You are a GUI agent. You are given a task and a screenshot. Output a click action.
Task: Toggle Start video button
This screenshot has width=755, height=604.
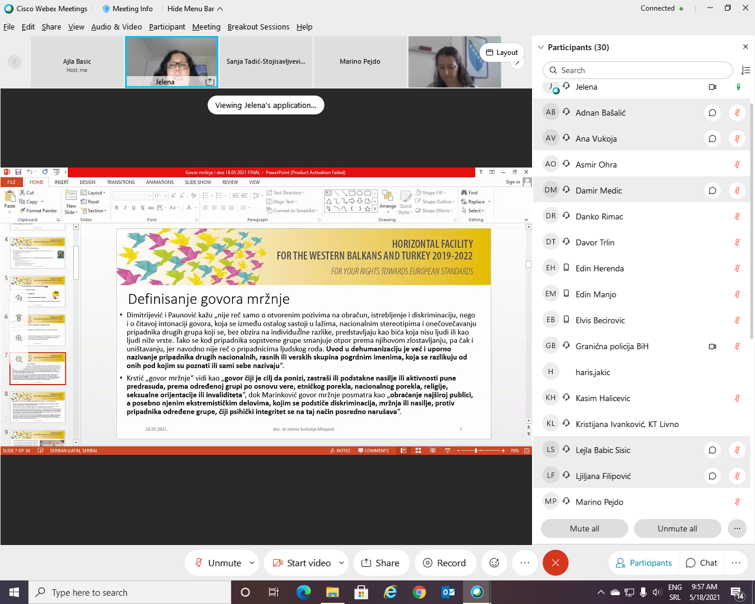click(x=302, y=563)
